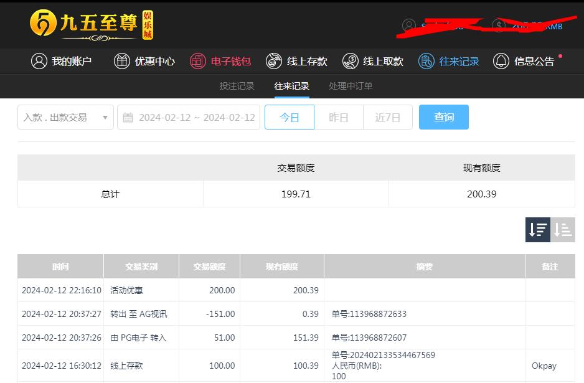Click the 总计 row label
This screenshot has width=584, height=383.
[110, 194]
